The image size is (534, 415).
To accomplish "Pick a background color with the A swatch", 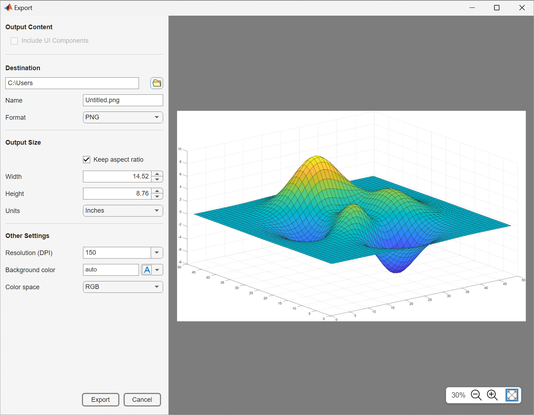I will (147, 270).
